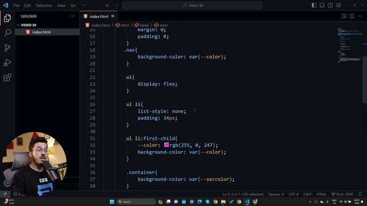Toggle secondary side bar layout icon
The image size is (367, 206).
[330, 5]
